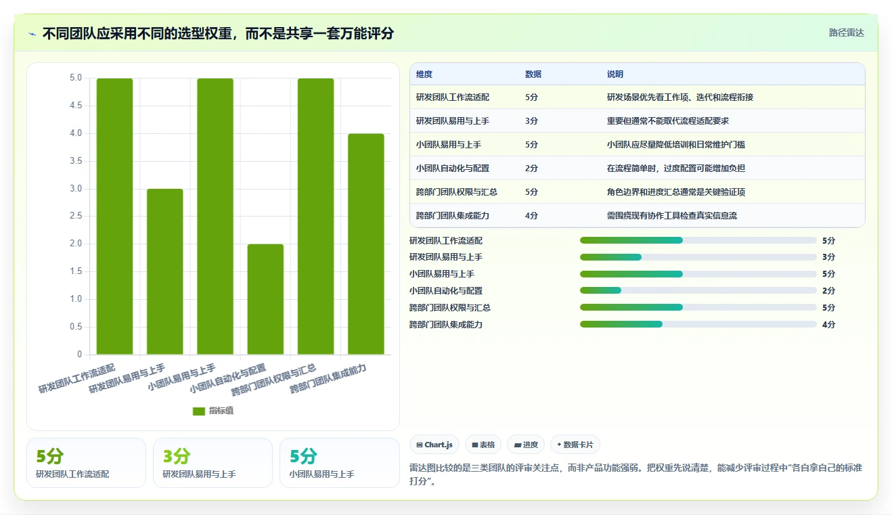Select the 小团队自动化与配置 table row cell
The image size is (892, 515).
(x=453, y=169)
